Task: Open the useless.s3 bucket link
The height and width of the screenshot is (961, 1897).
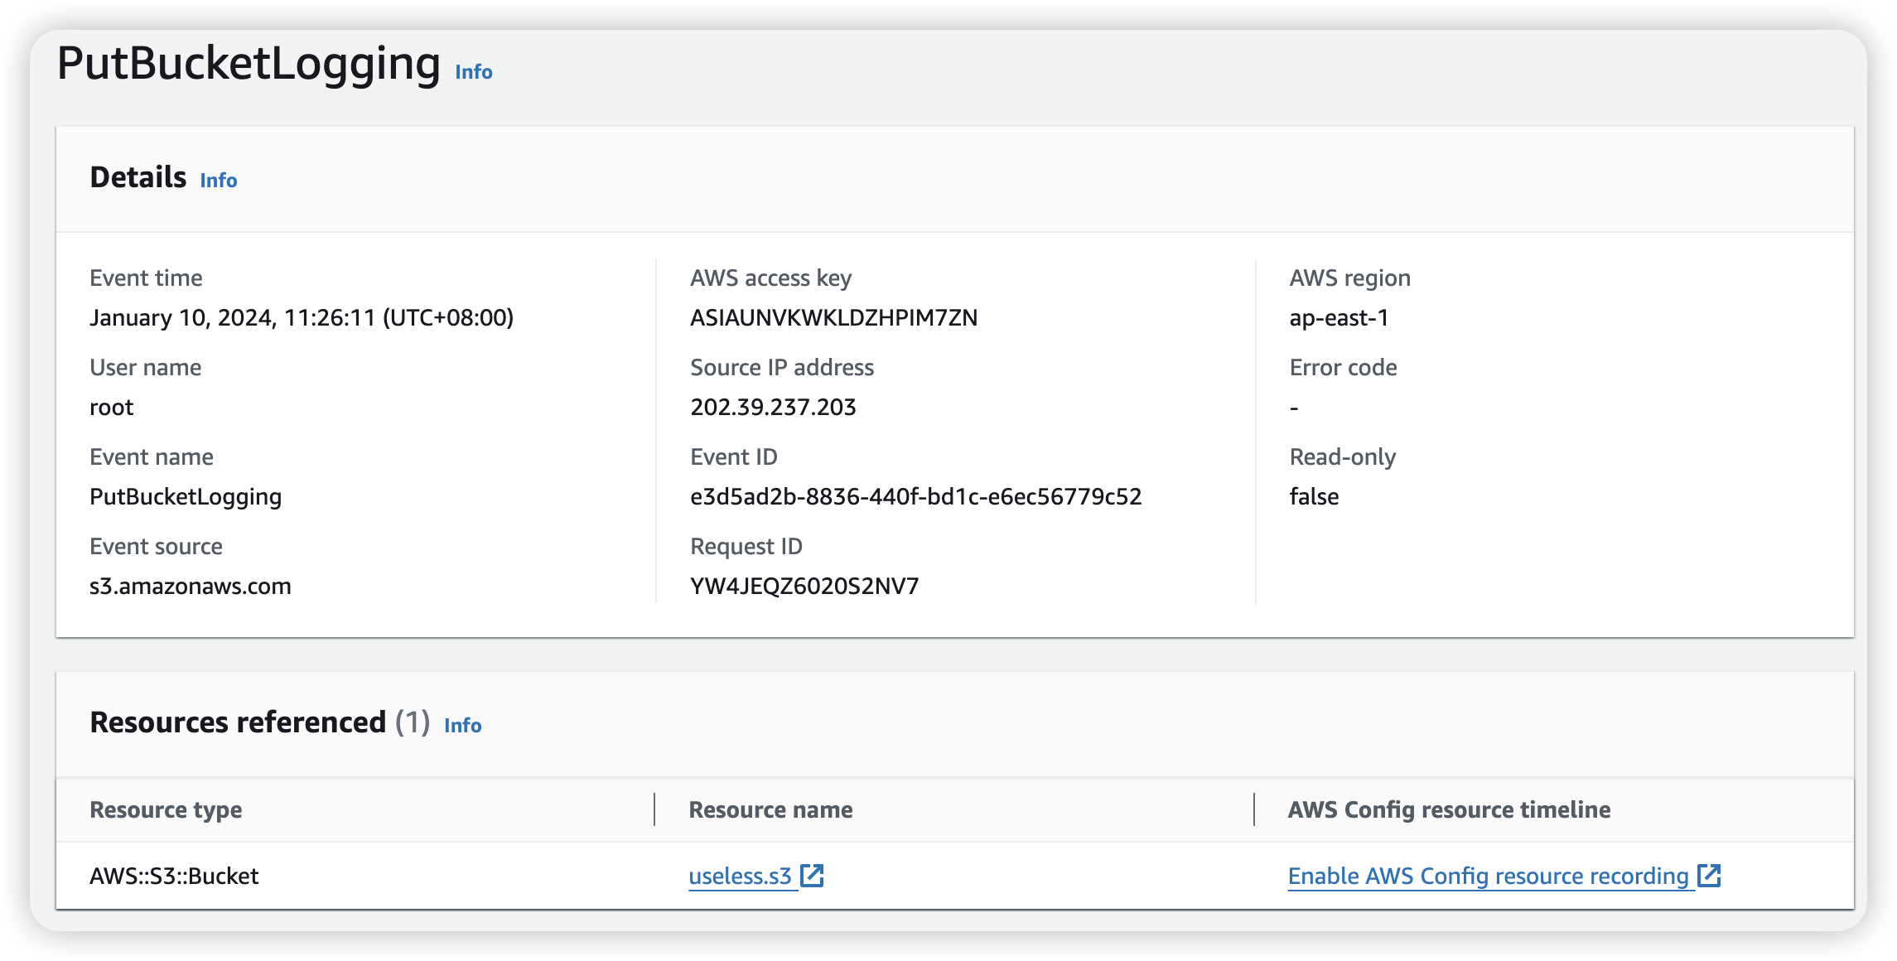Action: tap(741, 876)
